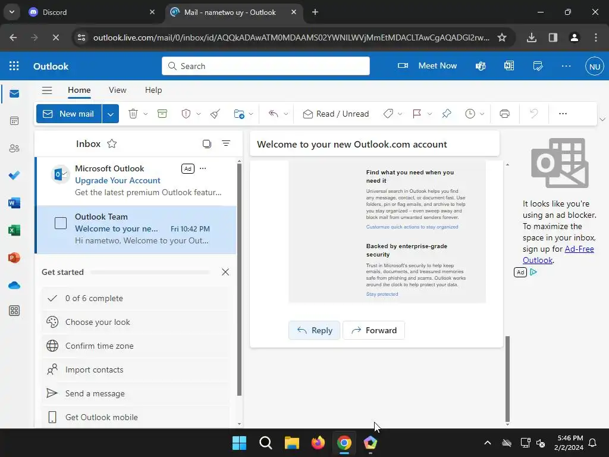Click the Get started progress bar
This screenshot has height=457, width=609.
(150, 272)
